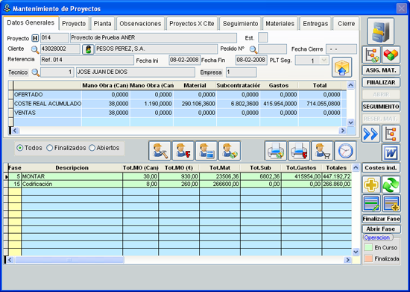This screenshot has width=410, height=292.
Task: Click the file cabinet archive icon
Action: pos(380,31)
